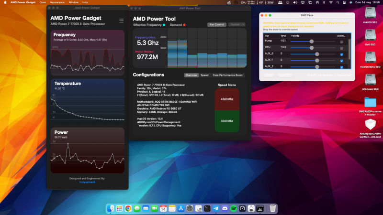Click the Siri icon in menu bar
This screenshot has height=215, width=383.
point(351,2)
